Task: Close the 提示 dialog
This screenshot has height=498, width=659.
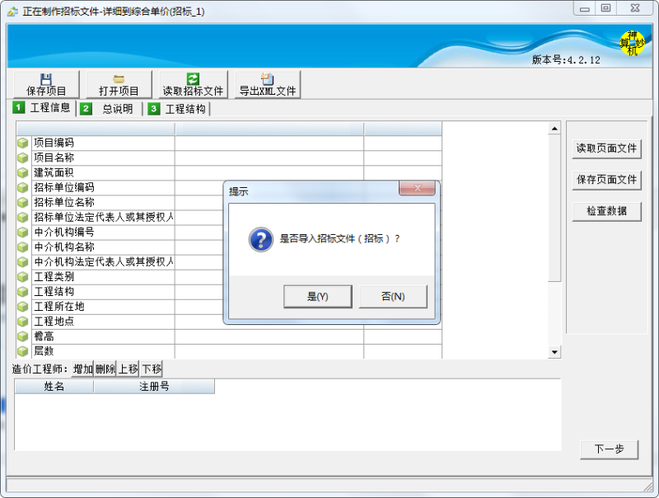Action: [417, 190]
